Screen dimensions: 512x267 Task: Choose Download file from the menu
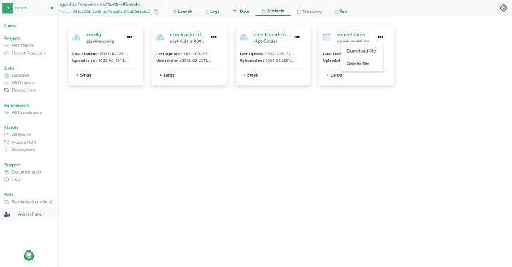click(x=361, y=51)
